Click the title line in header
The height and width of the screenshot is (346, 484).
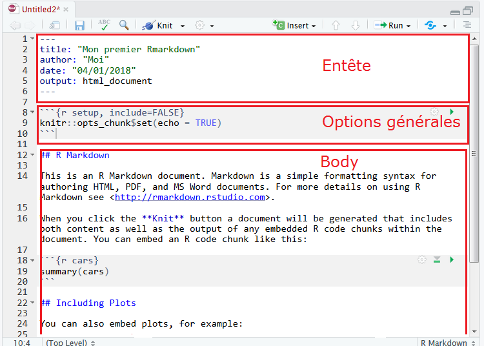120,50
